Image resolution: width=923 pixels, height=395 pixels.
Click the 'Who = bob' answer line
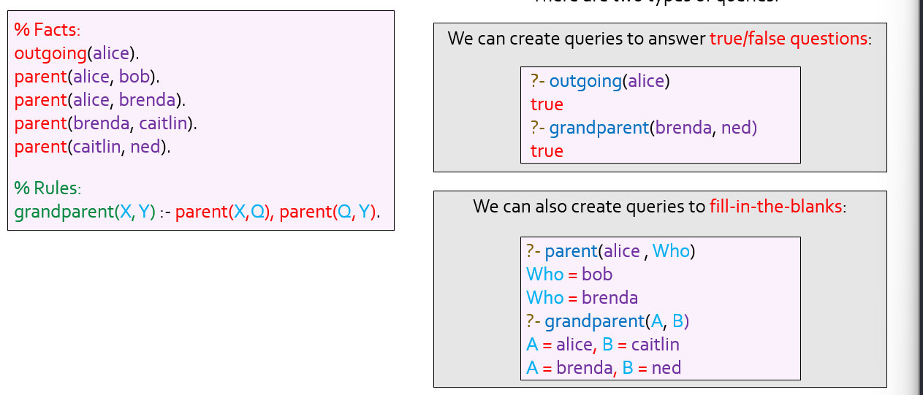click(569, 275)
